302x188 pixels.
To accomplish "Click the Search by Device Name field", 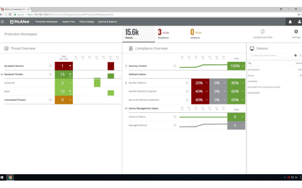I will (271, 55).
